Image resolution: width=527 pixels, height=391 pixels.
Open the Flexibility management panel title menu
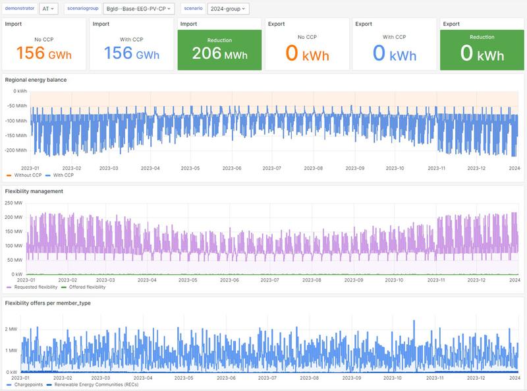[x=34, y=191]
